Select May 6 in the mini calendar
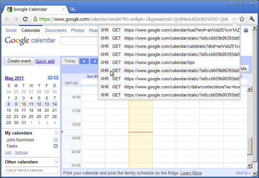This screenshot has height=178, width=259. [x=47, y=98]
